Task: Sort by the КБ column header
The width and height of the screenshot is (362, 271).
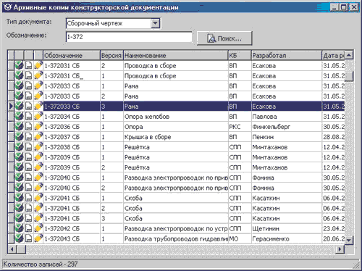Action: coord(240,56)
